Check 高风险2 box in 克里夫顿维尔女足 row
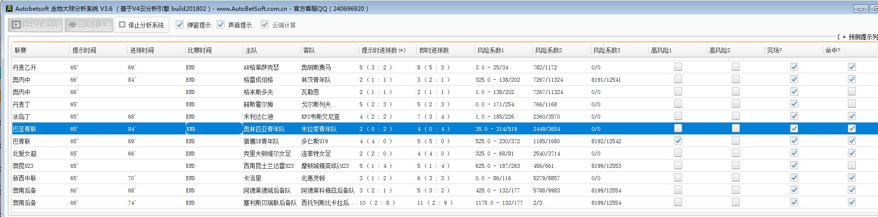Viewport: 878px width, 217px height. 735,153
